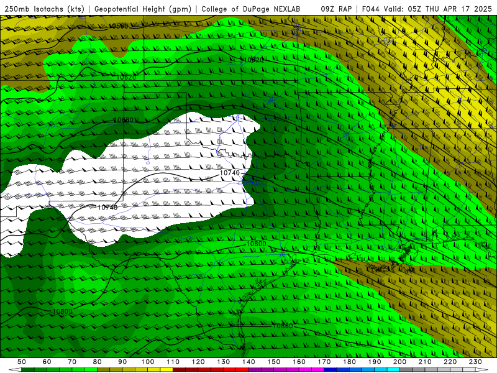Viewport: 497px width, 373px height.
Task: Click the '140' color bar tick label
Action: (x=248, y=362)
